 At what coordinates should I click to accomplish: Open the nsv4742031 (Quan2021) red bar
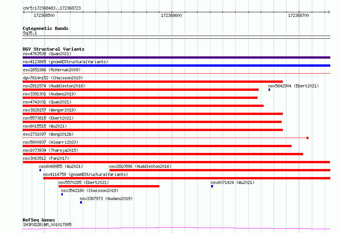point(143,106)
